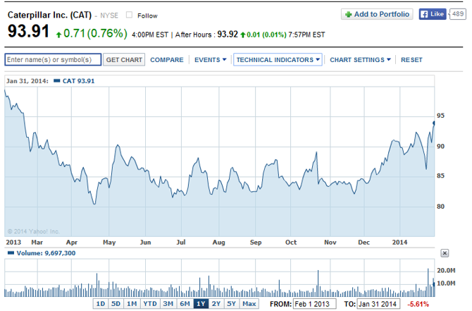This screenshot has width=472, height=311.
Task: Open the COMPARE option
Action: pyautogui.click(x=167, y=60)
